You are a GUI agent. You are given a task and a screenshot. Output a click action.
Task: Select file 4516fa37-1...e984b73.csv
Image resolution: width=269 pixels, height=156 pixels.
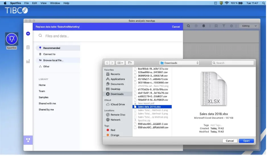click(152, 79)
